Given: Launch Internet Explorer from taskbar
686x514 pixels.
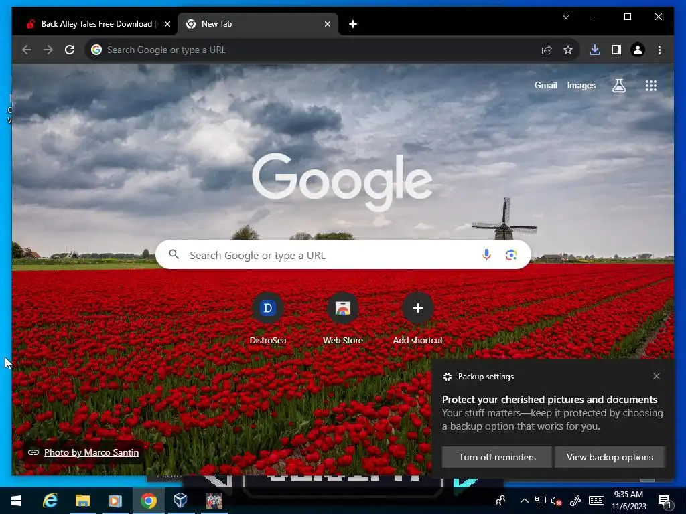Looking at the screenshot, I should pyautogui.click(x=50, y=501).
